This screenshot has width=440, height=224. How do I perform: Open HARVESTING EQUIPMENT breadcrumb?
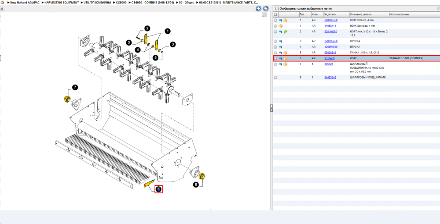(62, 2)
